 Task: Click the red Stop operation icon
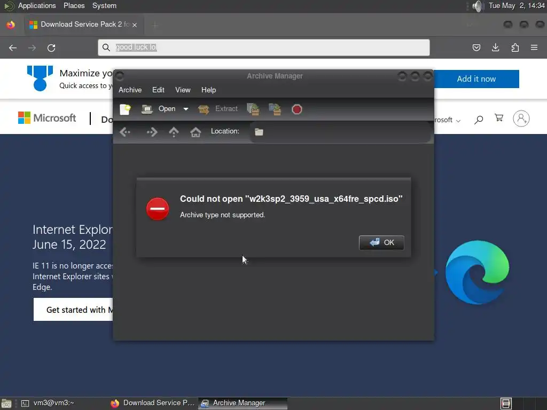coord(296,109)
